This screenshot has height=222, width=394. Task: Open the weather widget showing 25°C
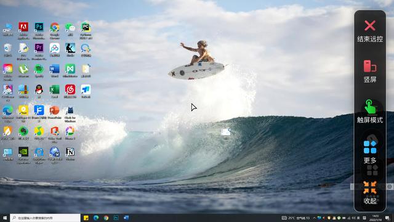pyautogui.click(x=295, y=218)
